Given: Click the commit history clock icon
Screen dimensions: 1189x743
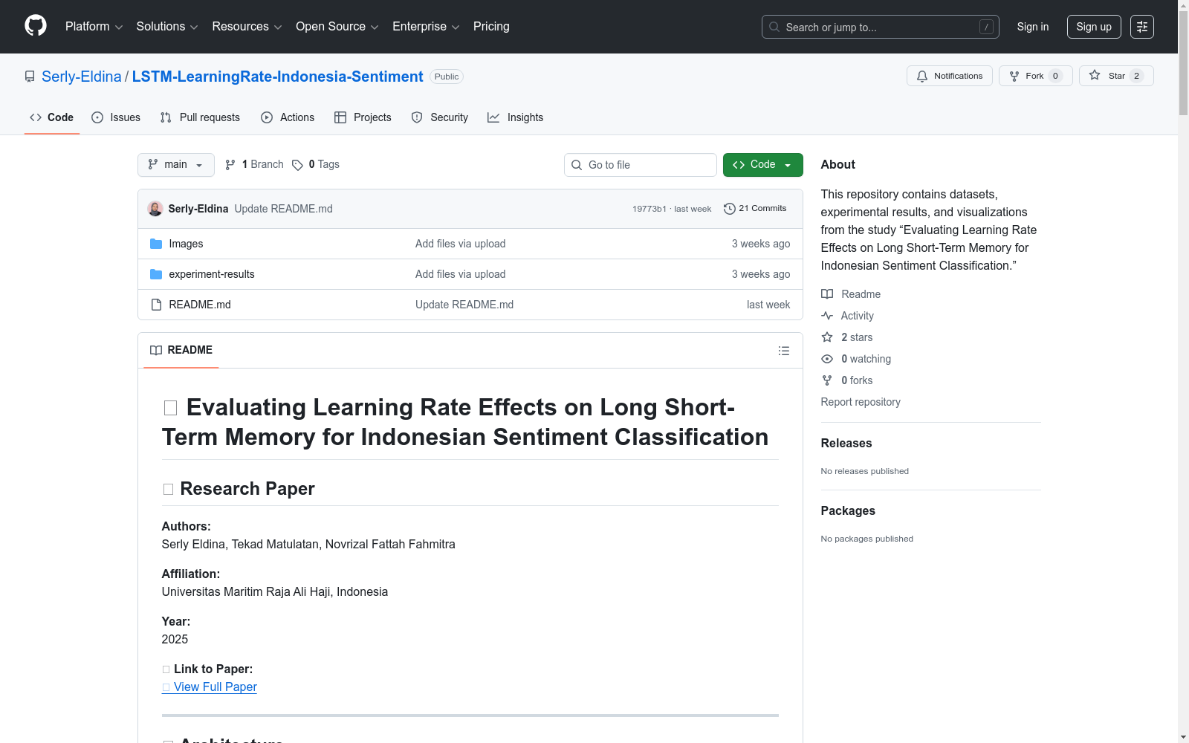Looking at the screenshot, I should [730, 209].
